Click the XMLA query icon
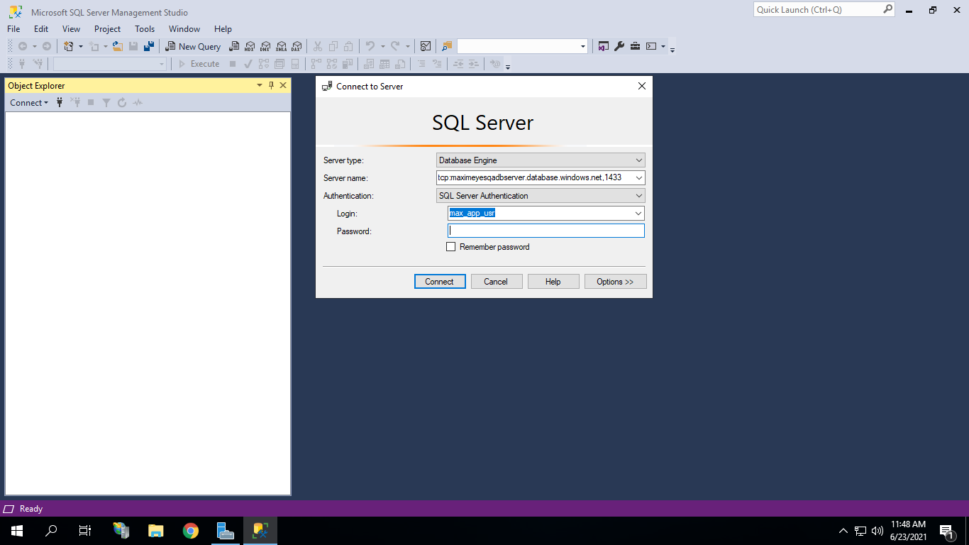The image size is (969, 545). [281, 46]
